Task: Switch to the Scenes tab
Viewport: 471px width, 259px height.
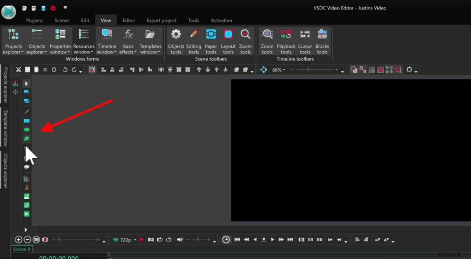Action: pyautogui.click(x=62, y=20)
